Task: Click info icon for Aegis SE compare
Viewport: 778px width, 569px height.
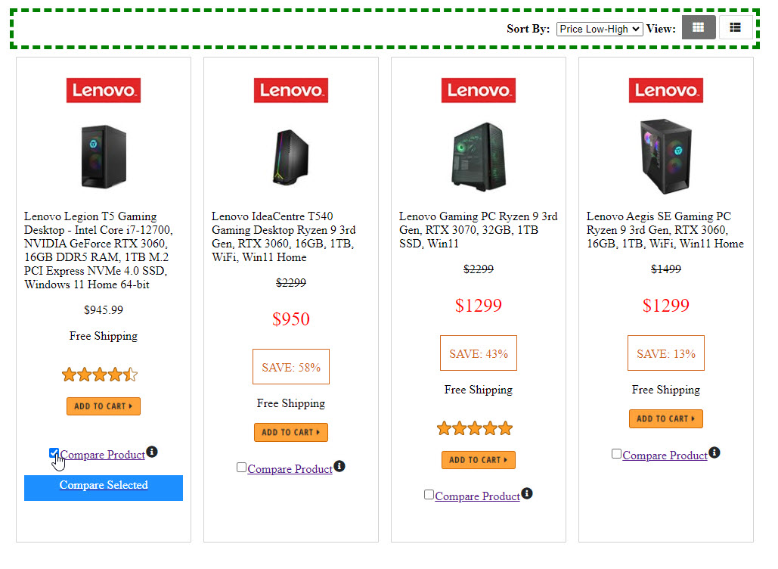Action: point(714,452)
